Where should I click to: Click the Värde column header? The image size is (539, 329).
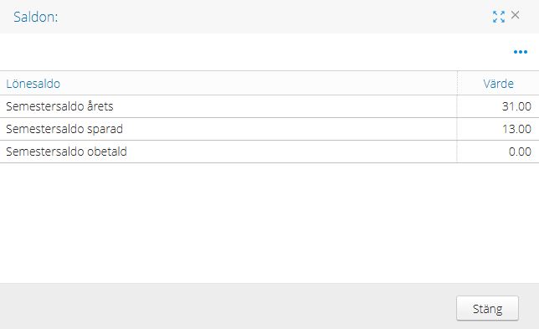(498, 84)
